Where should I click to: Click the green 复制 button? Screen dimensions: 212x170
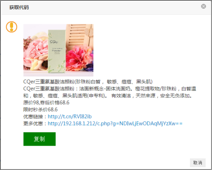click(x=40, y=139)
